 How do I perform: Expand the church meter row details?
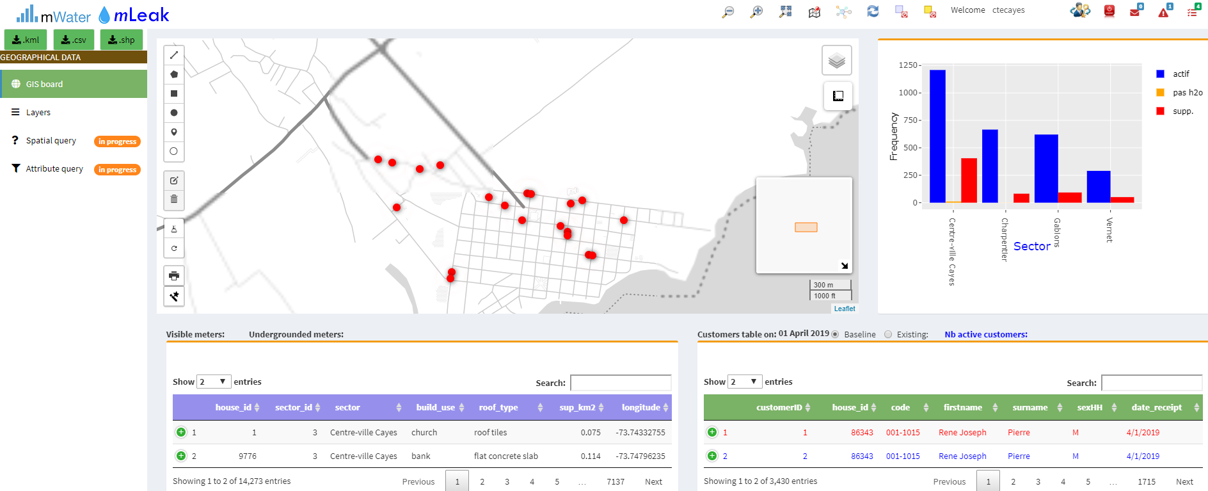[181, 432]
